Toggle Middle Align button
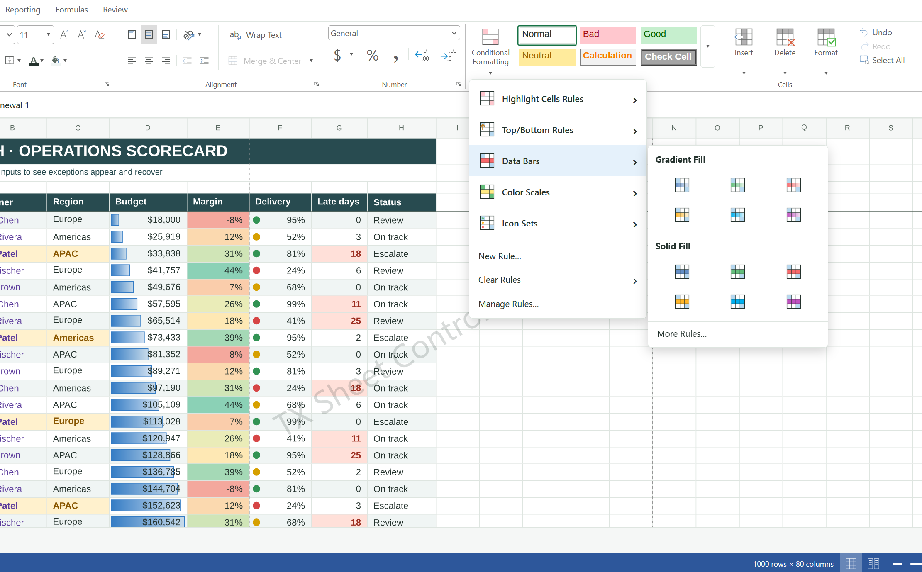 point(149,34)
